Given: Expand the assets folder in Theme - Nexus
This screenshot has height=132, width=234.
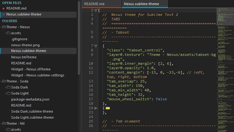Looking at the screenshot, I should (x=6, y=33).
